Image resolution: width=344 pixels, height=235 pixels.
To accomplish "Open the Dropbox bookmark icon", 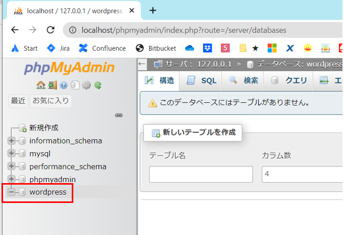I will [207, 48].
